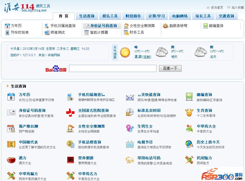Open the 生肖查询 title link

(204, 111)
